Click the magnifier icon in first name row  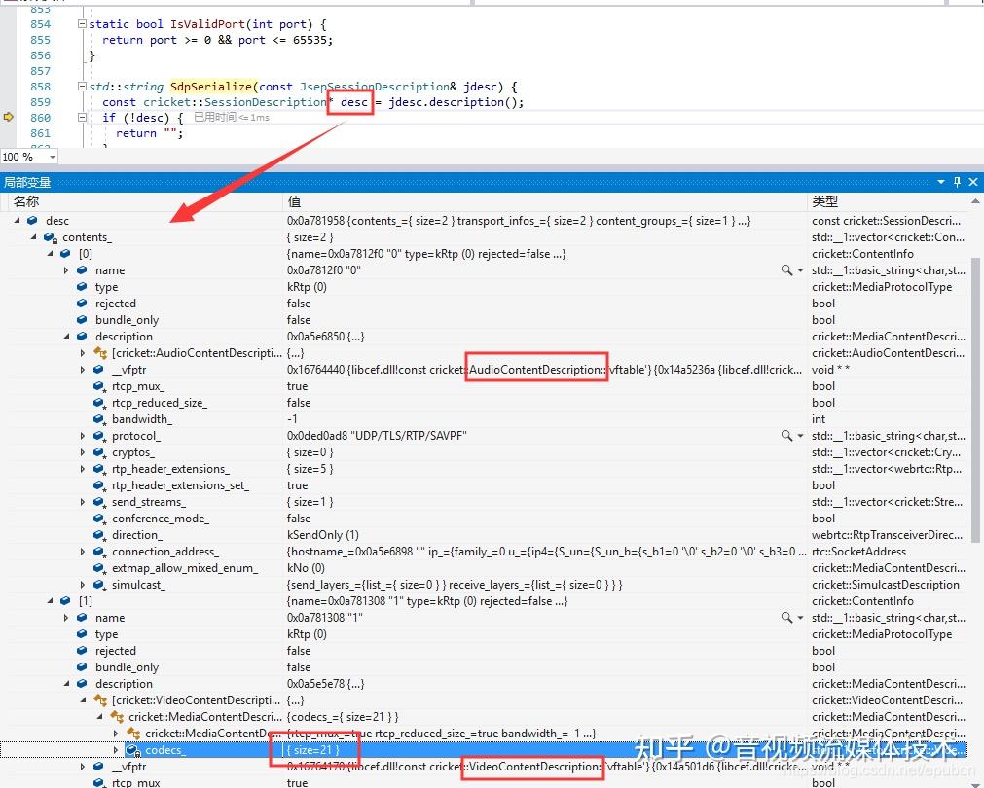pyautogui.click(x=786, y=270)
